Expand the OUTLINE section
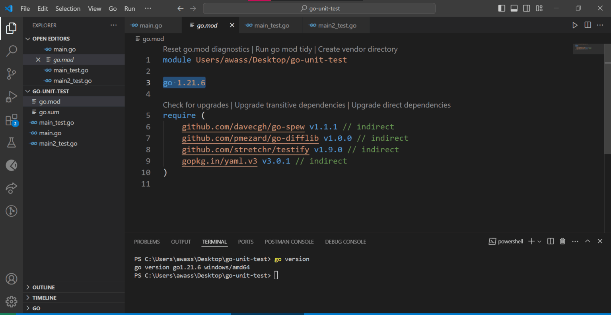Viewport: 611px width, 315px height. 43,287
